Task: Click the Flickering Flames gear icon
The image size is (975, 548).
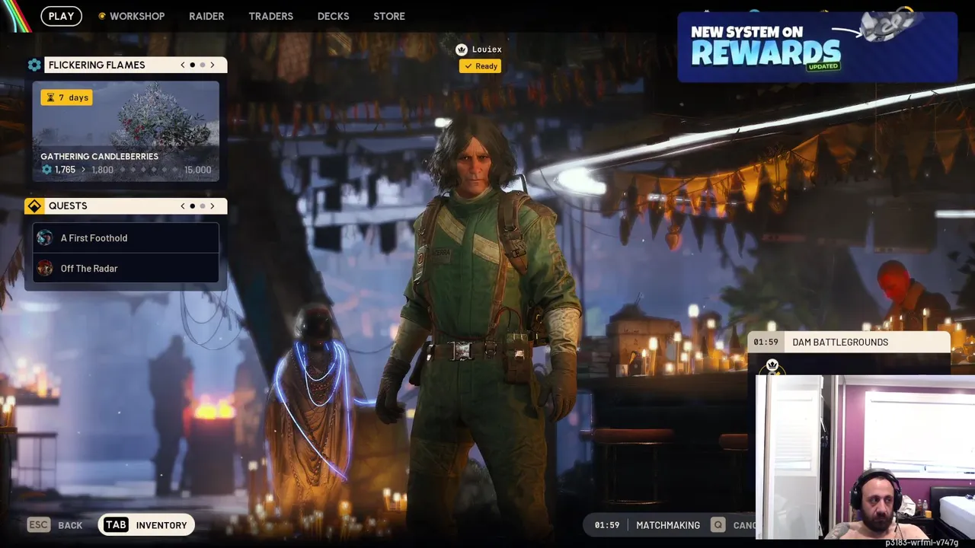Action: tap(34, 65)
